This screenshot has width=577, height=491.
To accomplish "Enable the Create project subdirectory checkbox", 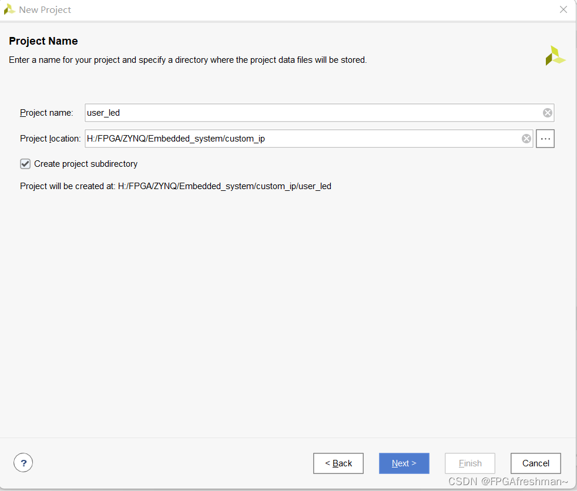I will (x=25, y=164).
